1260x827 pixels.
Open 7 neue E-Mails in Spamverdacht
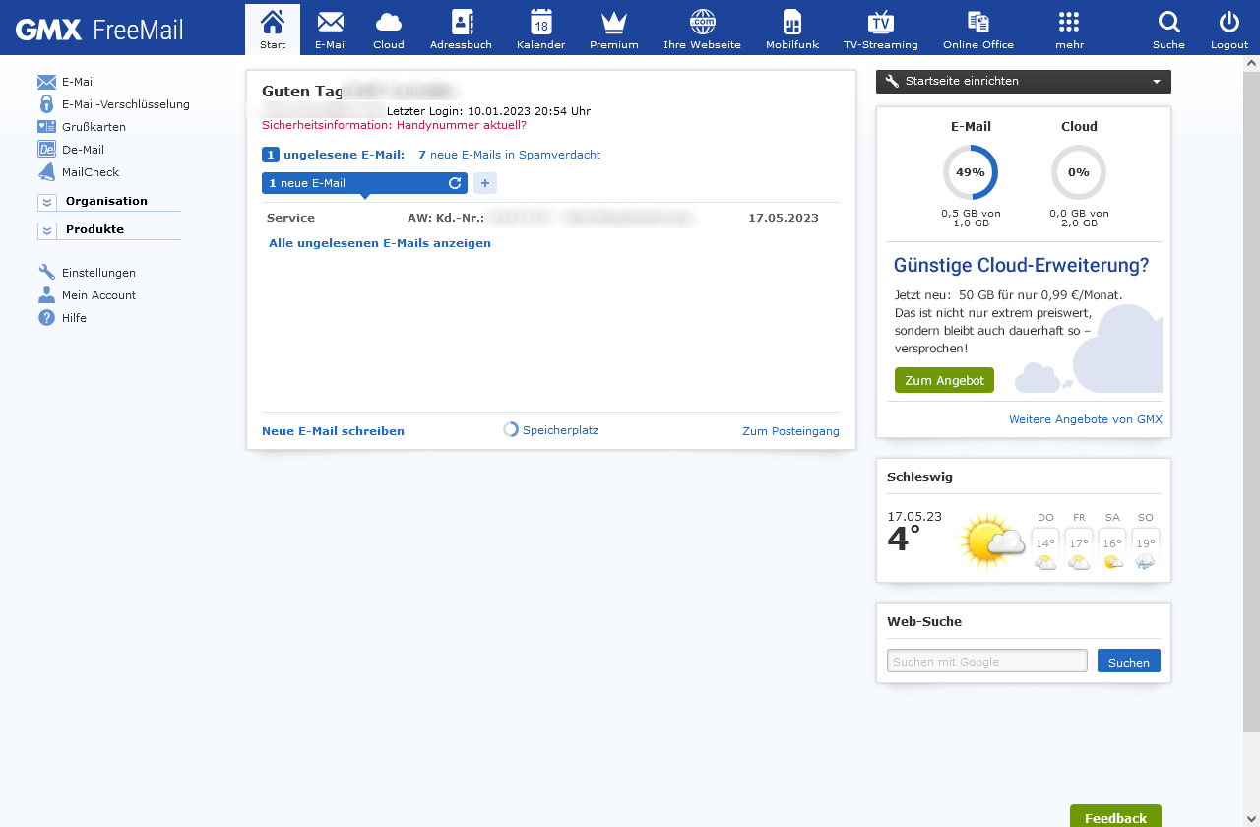[x=509, y=155]
